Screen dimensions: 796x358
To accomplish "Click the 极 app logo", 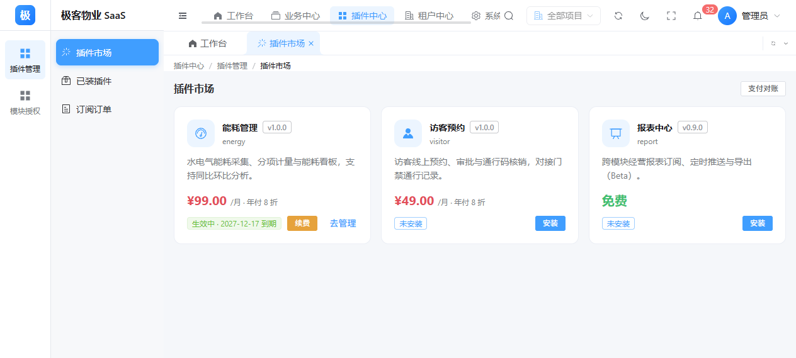I will (x=25, y=15).
